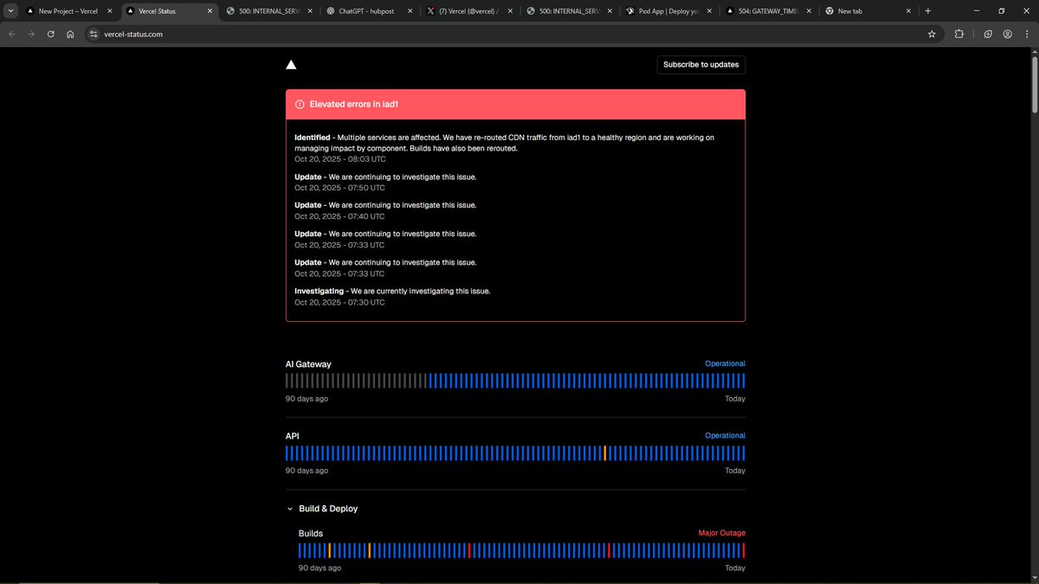Viewport: 1039px width, 584px height.
Task: Open a new tab with the plus button
Action: pyautogui.click(x=928, y=11)
